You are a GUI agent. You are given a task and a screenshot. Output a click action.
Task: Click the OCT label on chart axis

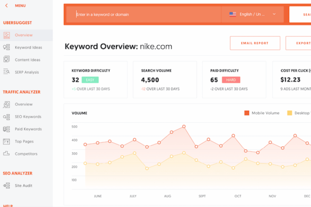[x=238, y=196]
